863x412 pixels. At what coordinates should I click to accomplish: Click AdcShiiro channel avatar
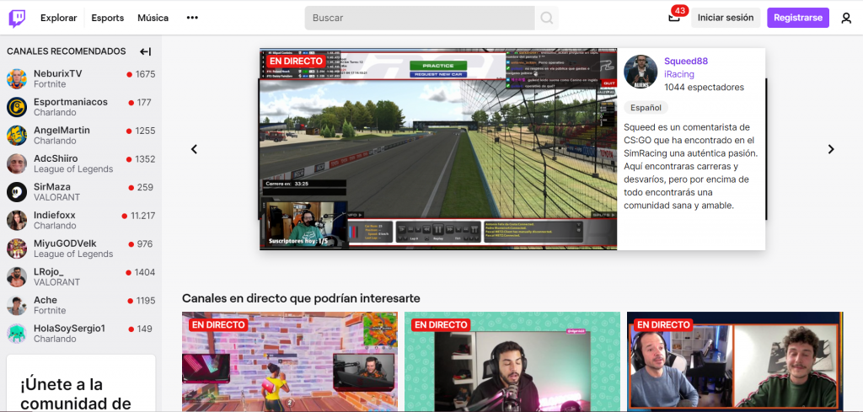17,164
